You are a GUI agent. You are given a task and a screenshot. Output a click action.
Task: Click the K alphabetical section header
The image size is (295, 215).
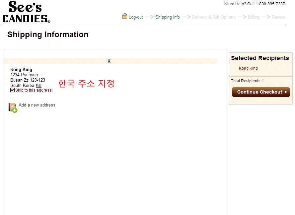[109, 61]
